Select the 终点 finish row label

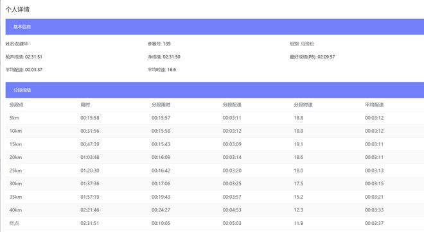(14, 223)
